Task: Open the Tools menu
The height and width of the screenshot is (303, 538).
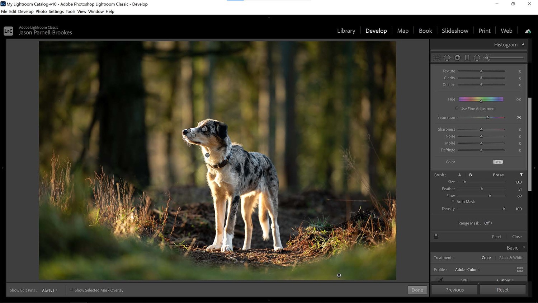Action: point(70,11)
